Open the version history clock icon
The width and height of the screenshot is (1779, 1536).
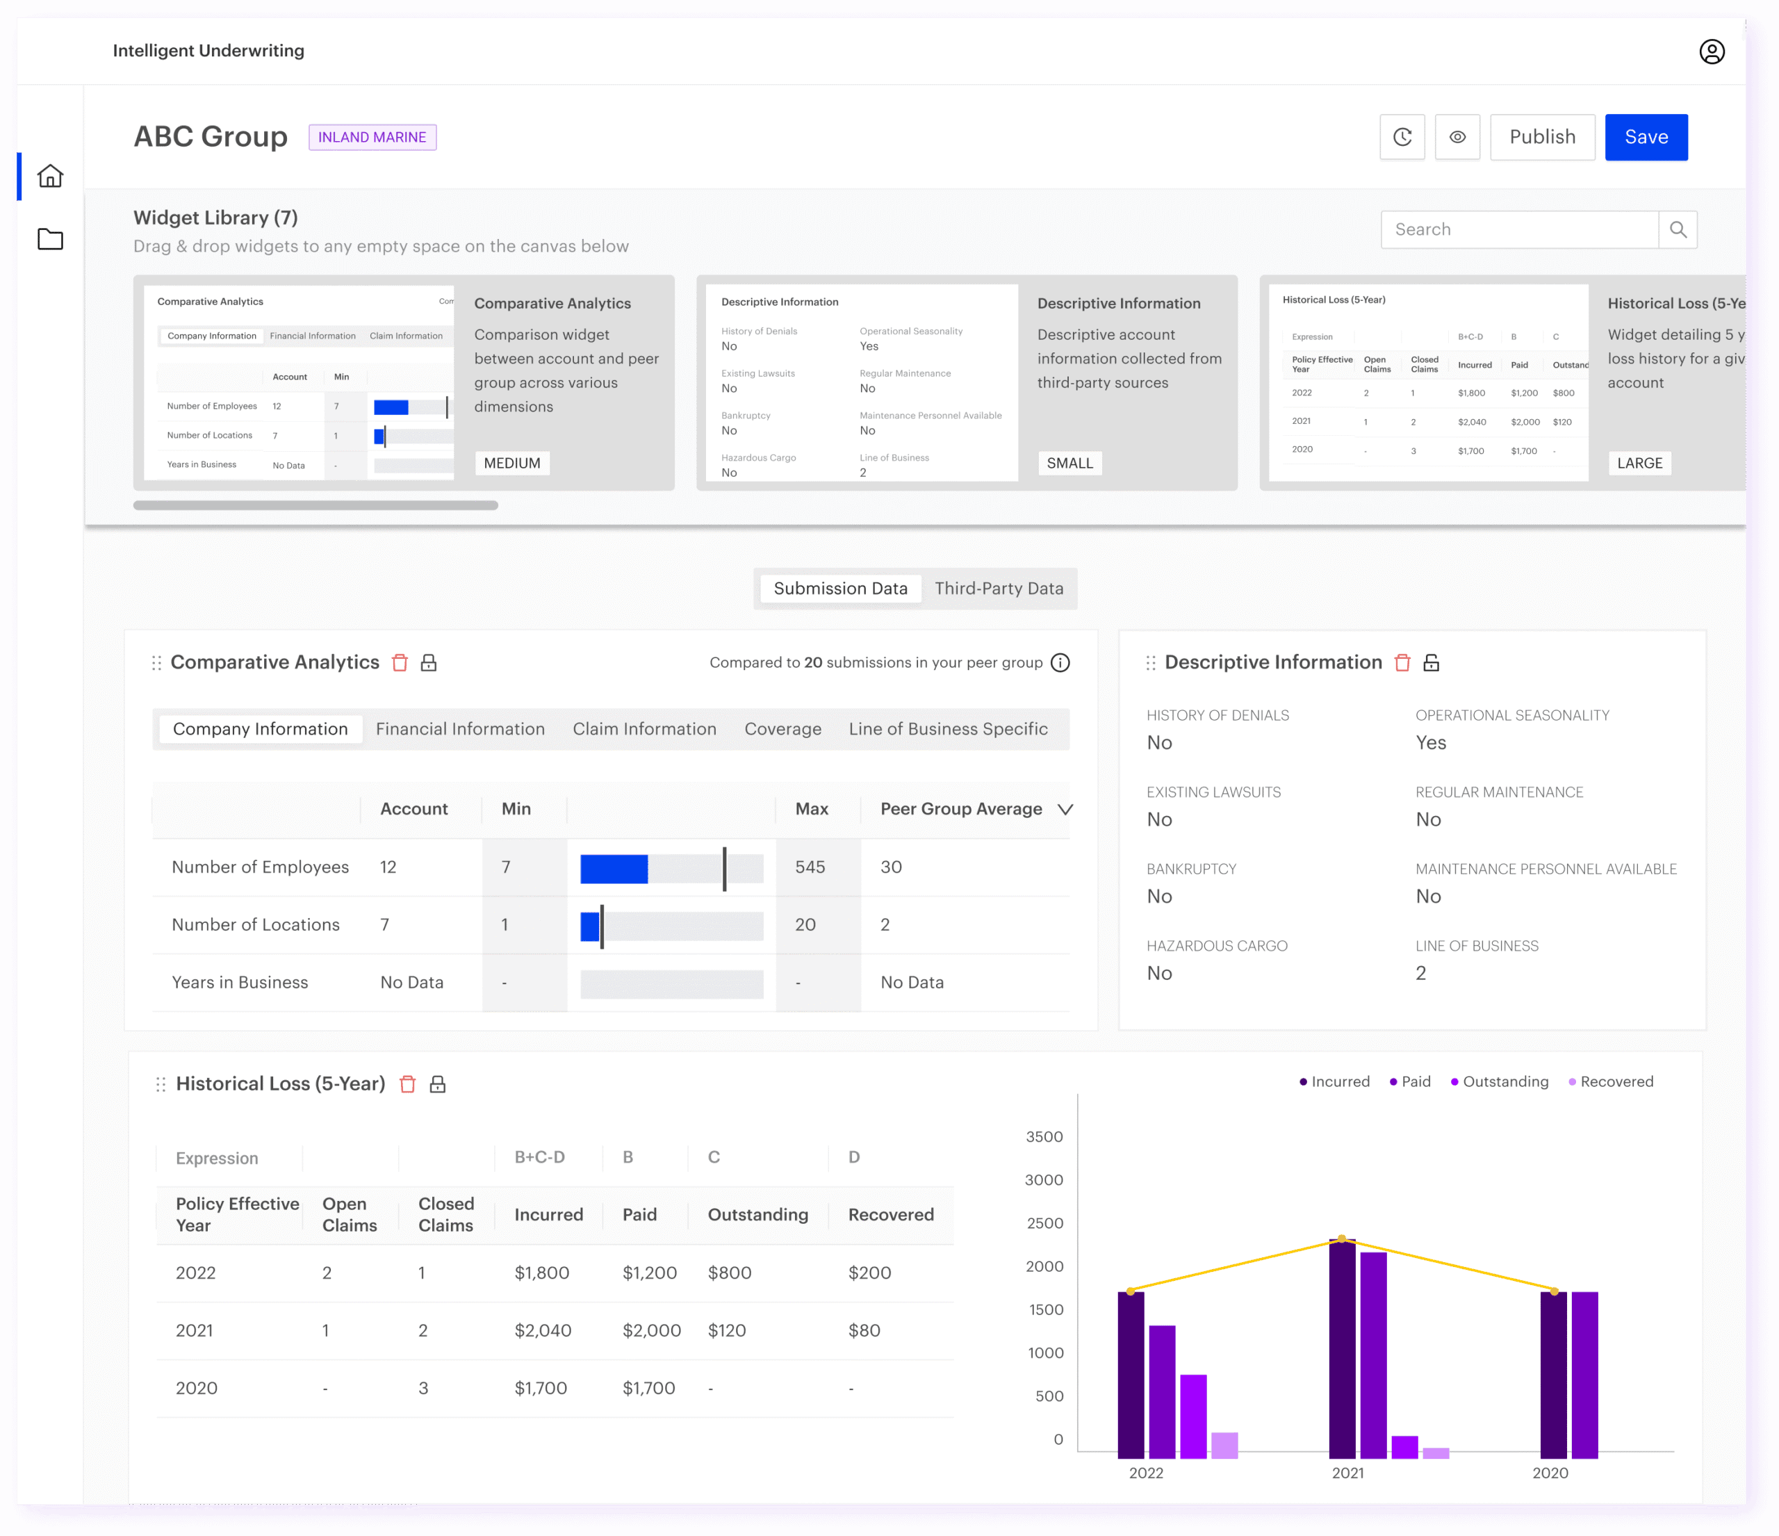pos(1402,138)
